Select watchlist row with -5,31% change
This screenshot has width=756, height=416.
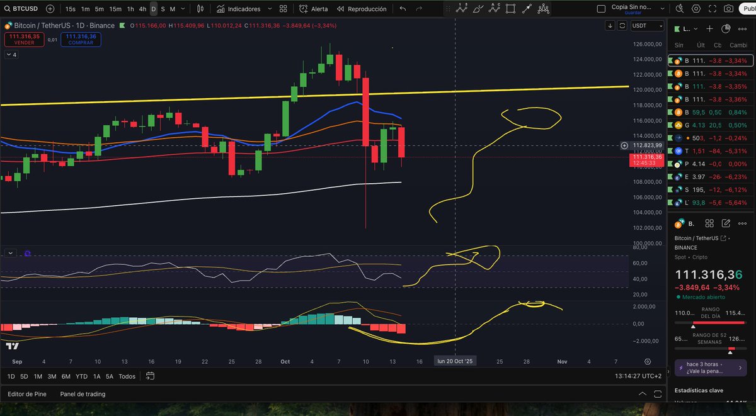coord(711,151)
